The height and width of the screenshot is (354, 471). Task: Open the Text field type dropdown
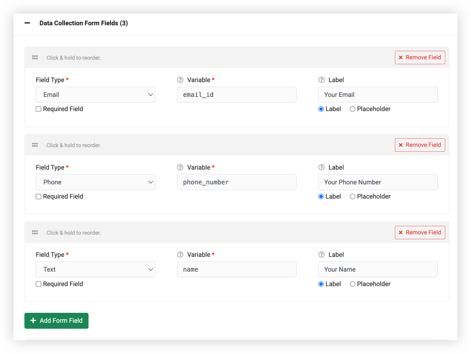click(x=95, y=269)
